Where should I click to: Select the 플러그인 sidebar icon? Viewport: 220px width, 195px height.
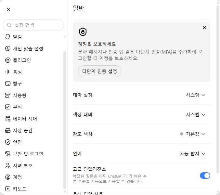[x=8, y=60]
